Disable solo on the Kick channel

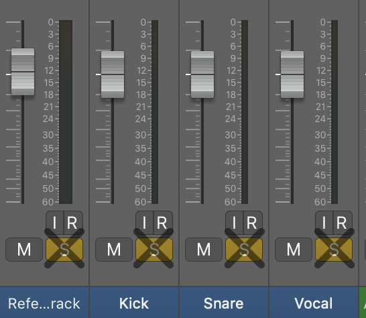pos(154,250)
